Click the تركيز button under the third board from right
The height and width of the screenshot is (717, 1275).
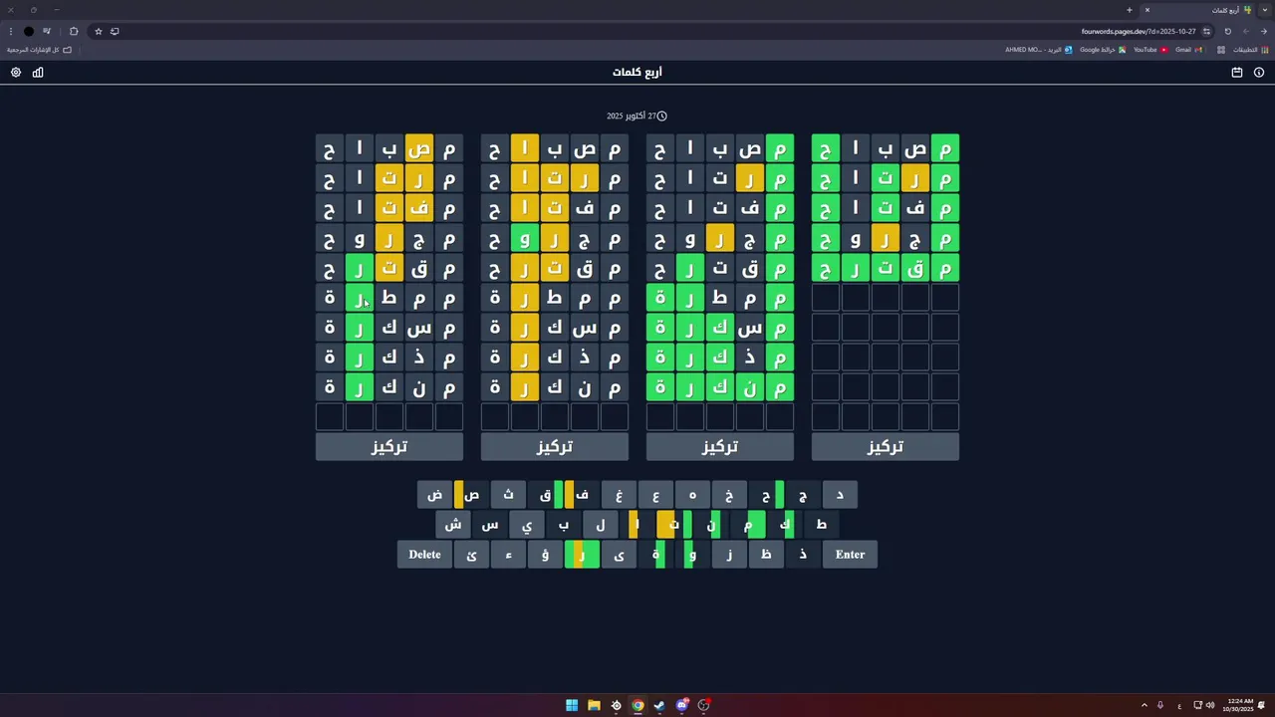(x=555, y=447)
